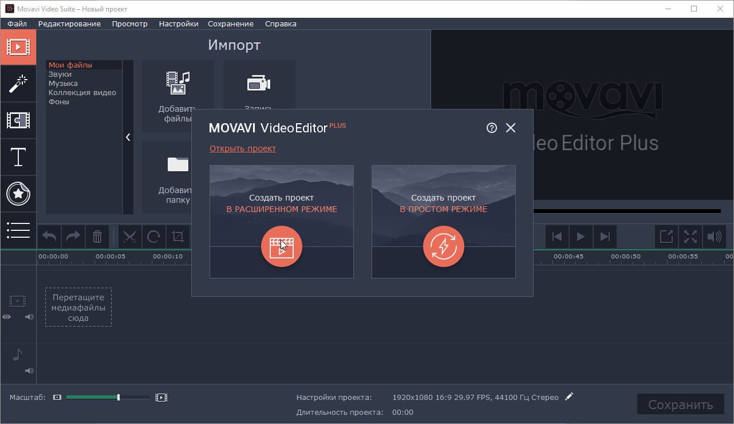Open the Titles text tab

click(x=18, y=157)
